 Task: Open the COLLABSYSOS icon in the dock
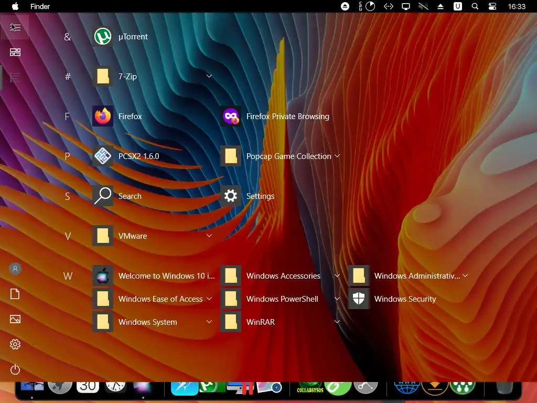click(x=310, y=388)
